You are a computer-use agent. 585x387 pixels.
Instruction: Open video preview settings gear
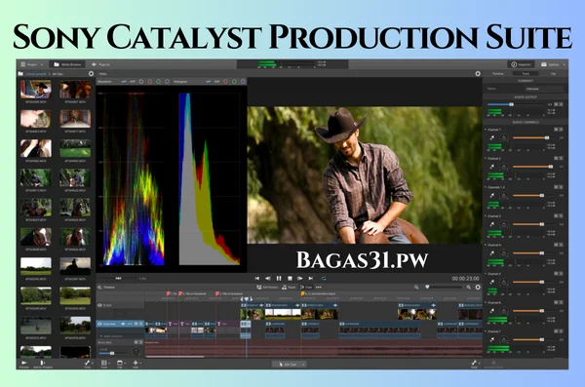coord(478,74)
